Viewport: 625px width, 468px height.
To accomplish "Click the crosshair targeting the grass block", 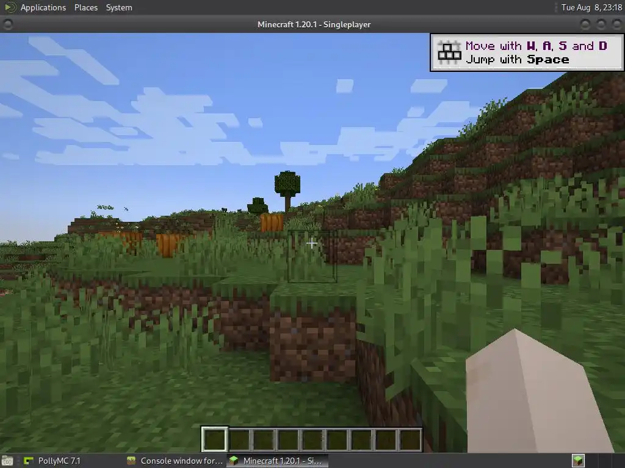I will click(x=312, y=243).
